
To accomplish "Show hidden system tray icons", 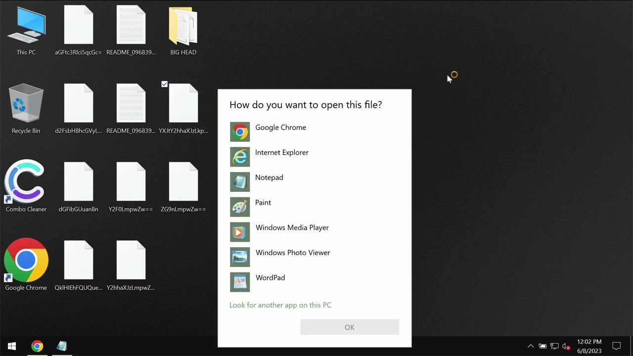I will click(x=531, y=346).
